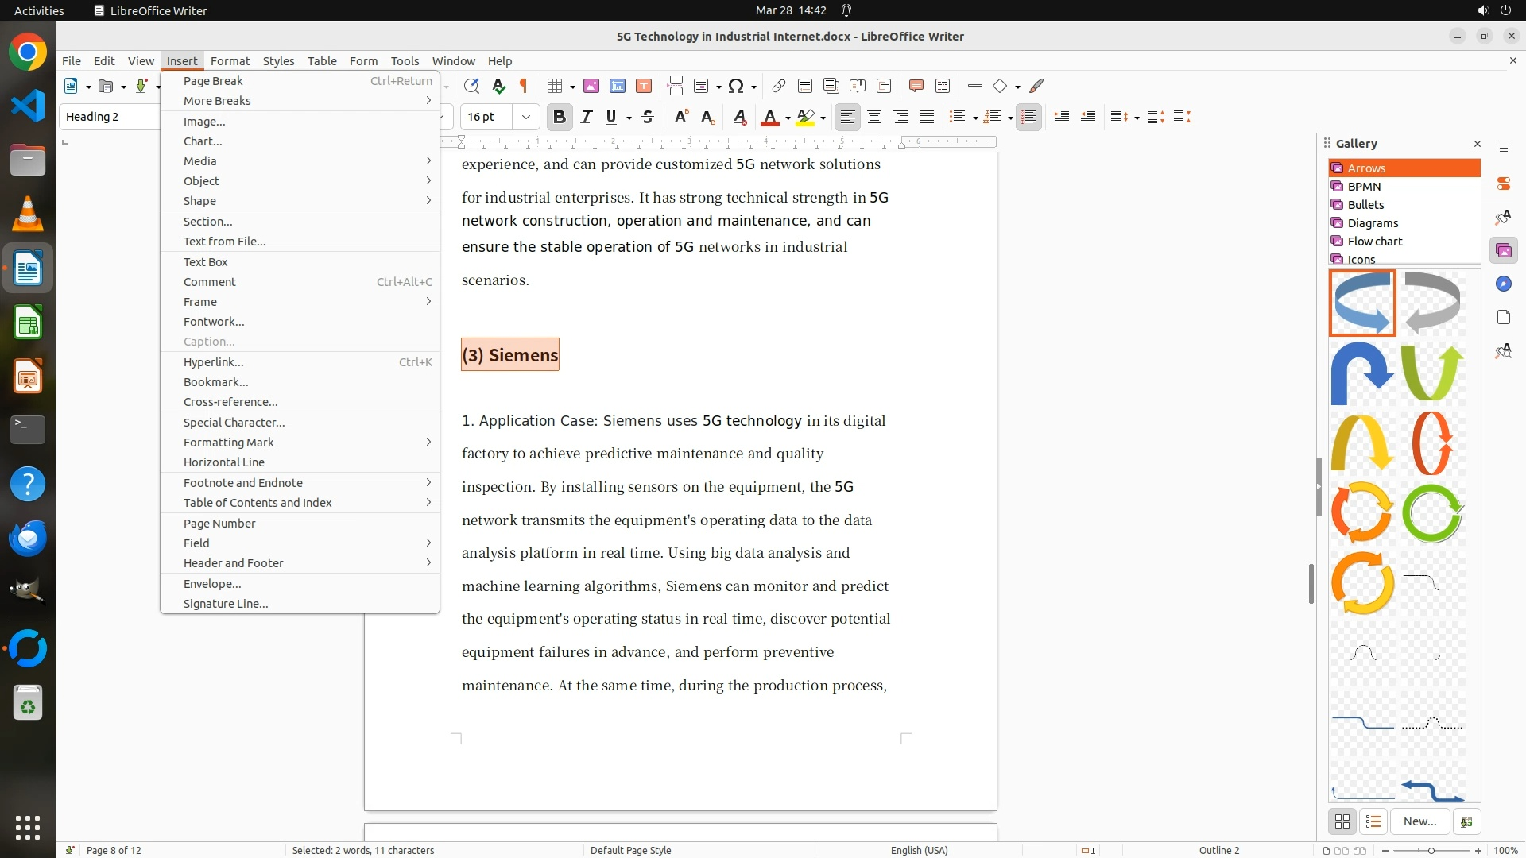Click Insert Image toolbar icon
Screen dimensions: 1526x858
(591, 86)
